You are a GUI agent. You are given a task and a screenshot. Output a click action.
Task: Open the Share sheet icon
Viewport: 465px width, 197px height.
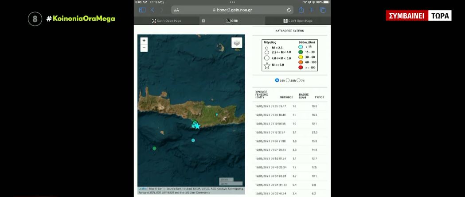301,10
